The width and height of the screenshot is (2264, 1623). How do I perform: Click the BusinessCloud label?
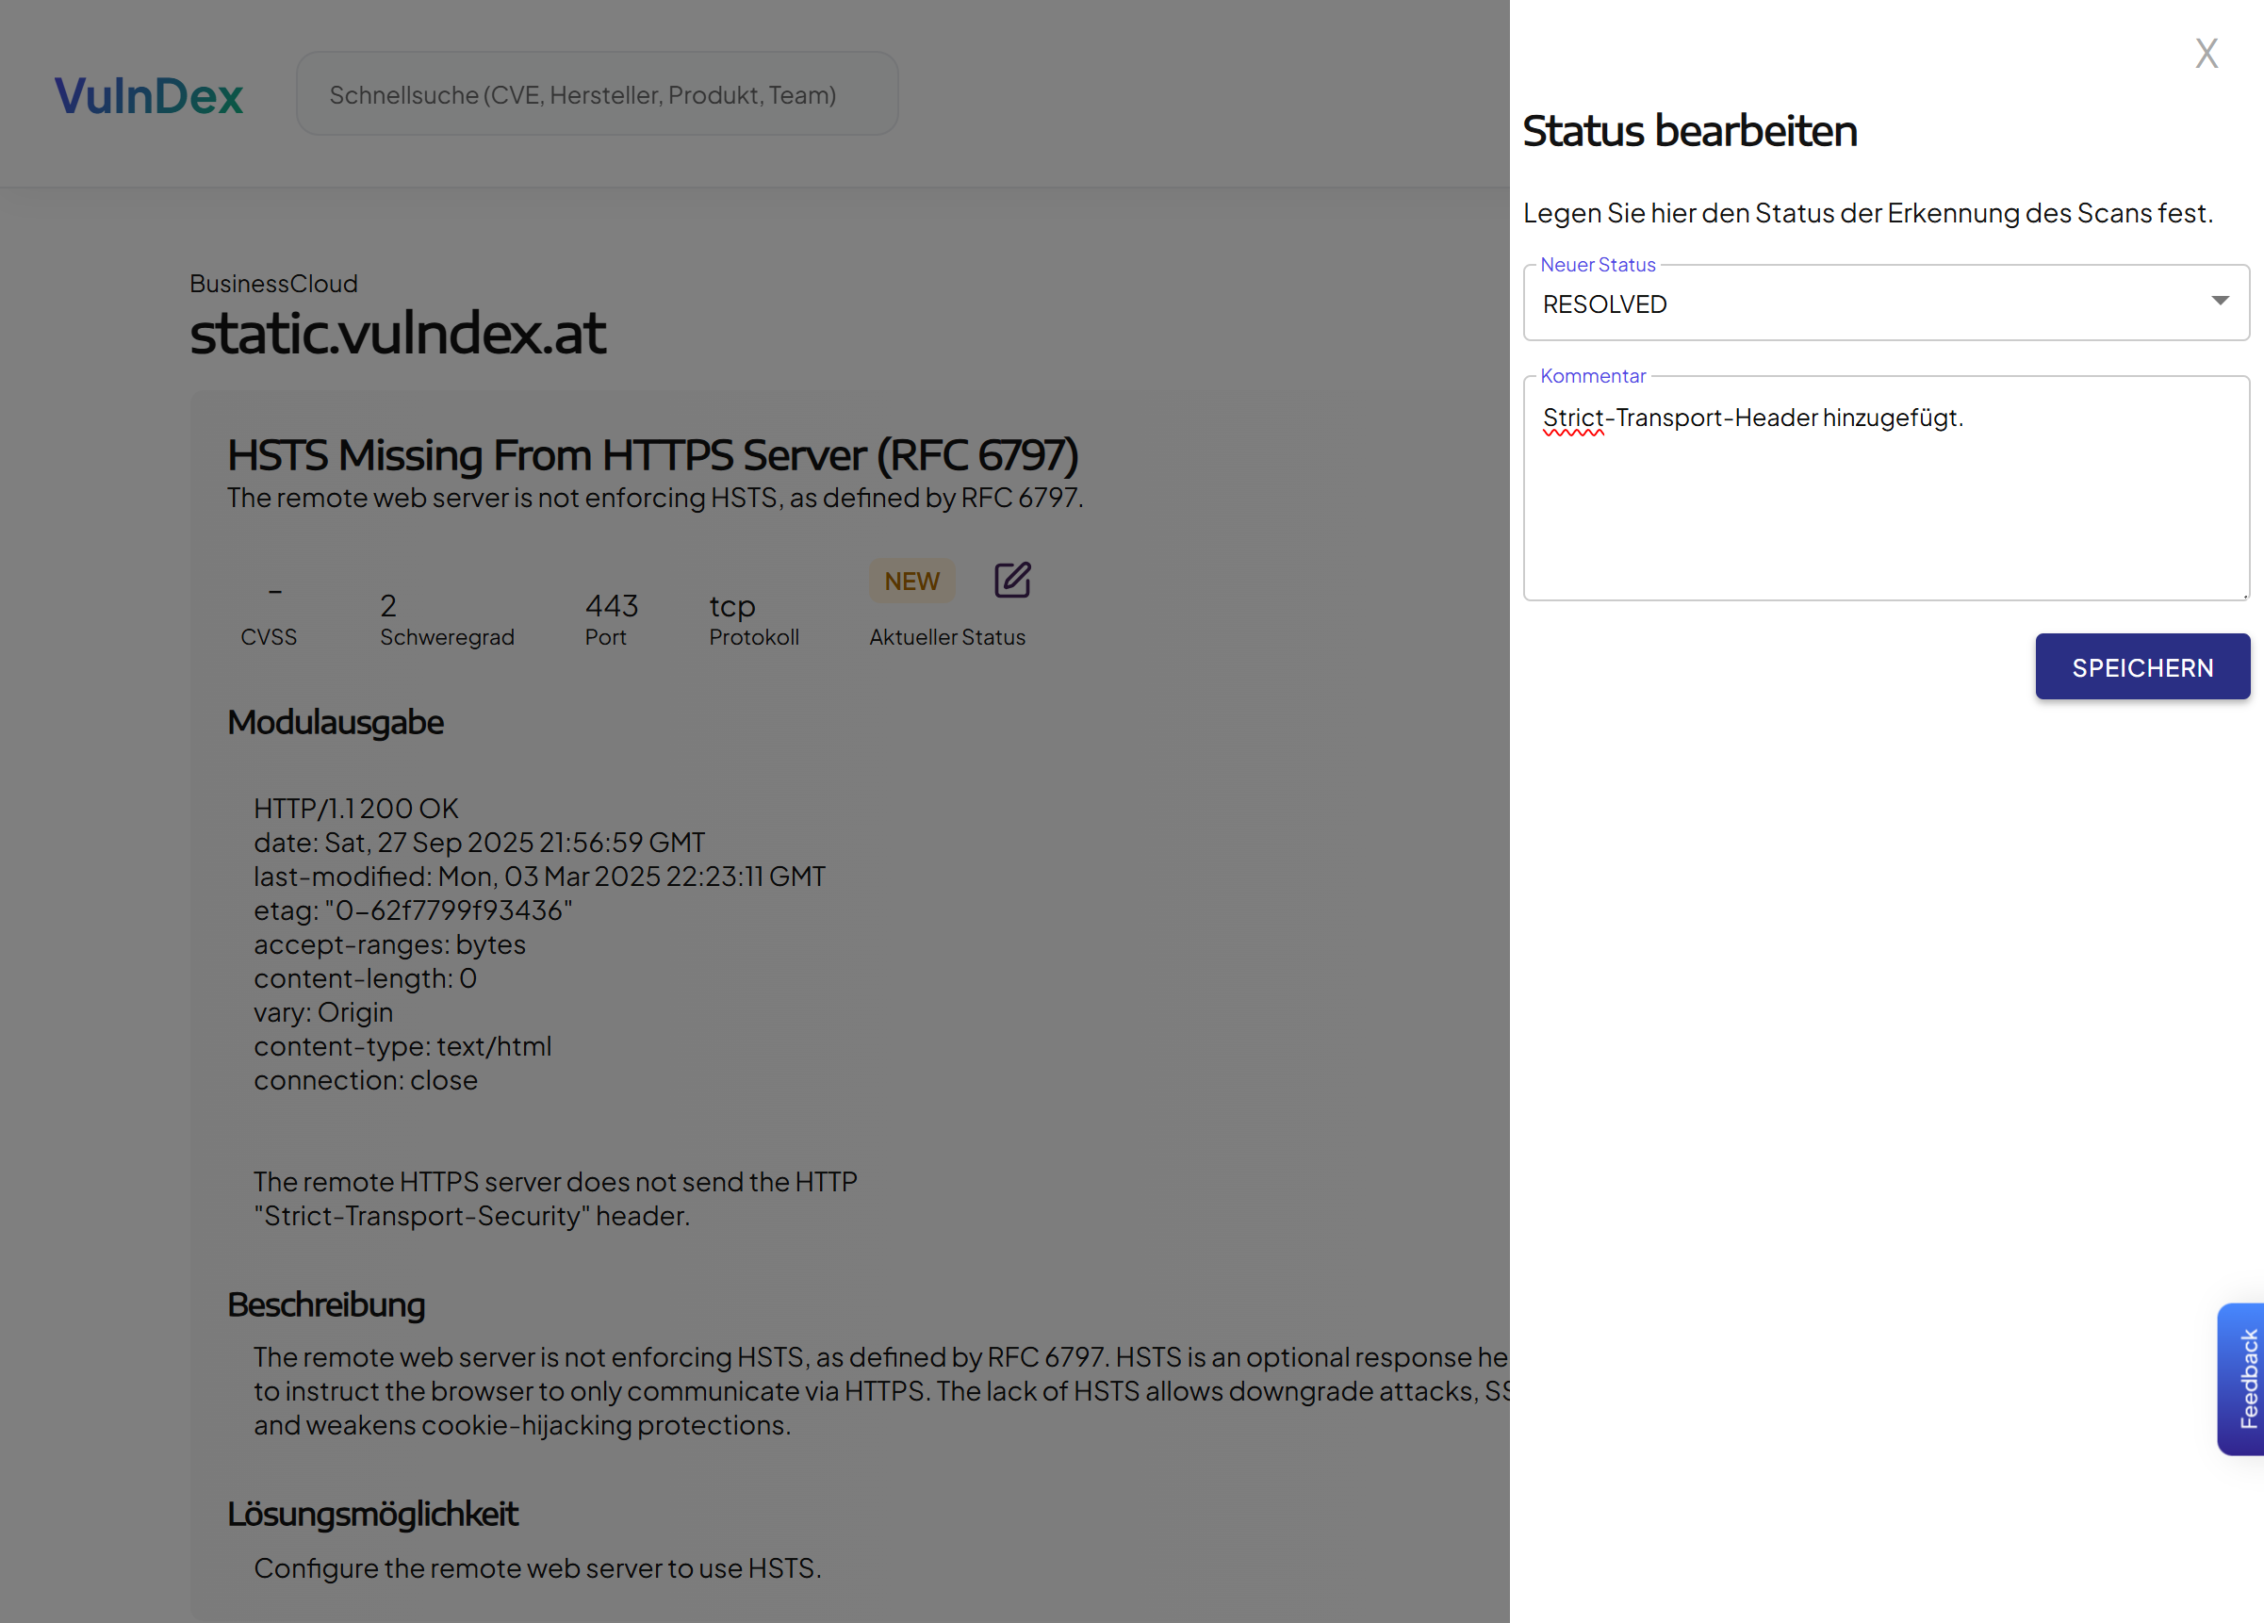273,284
